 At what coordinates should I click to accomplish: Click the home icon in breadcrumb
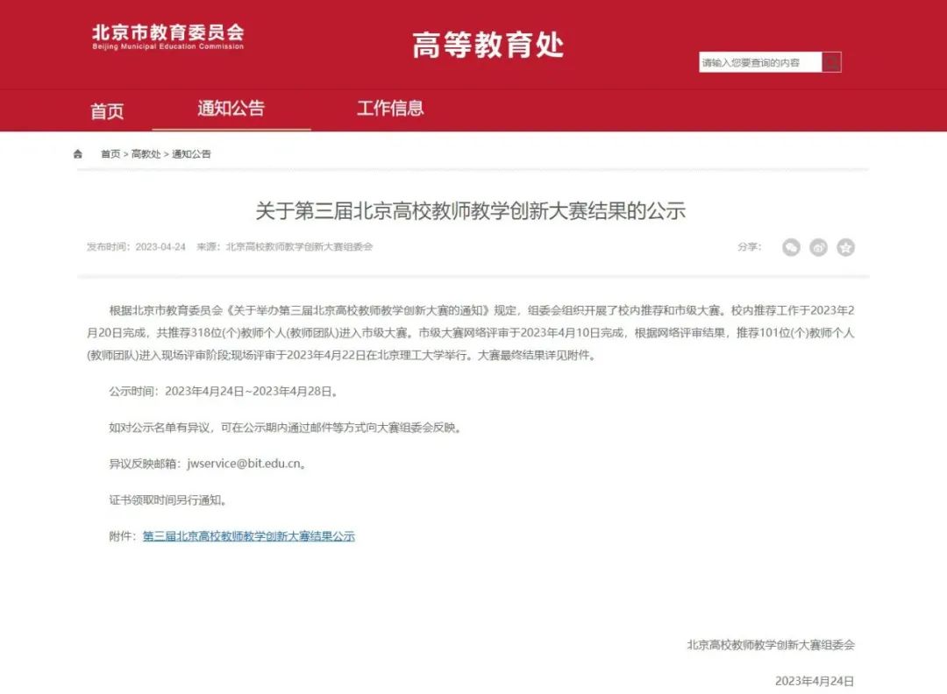[x=78, y=154]
